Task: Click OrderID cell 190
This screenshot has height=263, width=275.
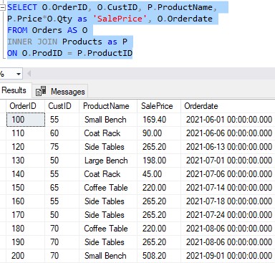Action: coord(25,242)
